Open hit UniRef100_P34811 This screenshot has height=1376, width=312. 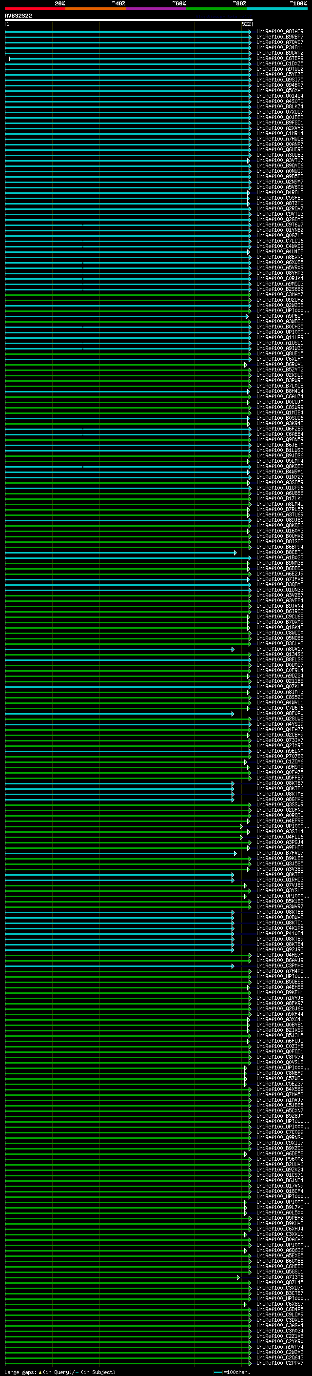280,47
